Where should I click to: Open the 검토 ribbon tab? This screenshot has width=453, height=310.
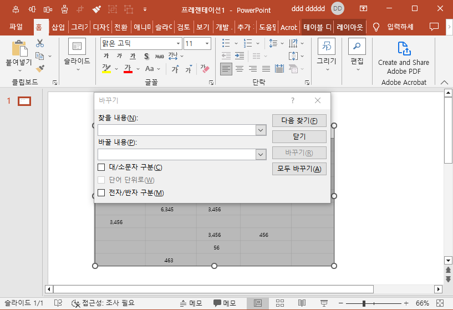[184, 27]
